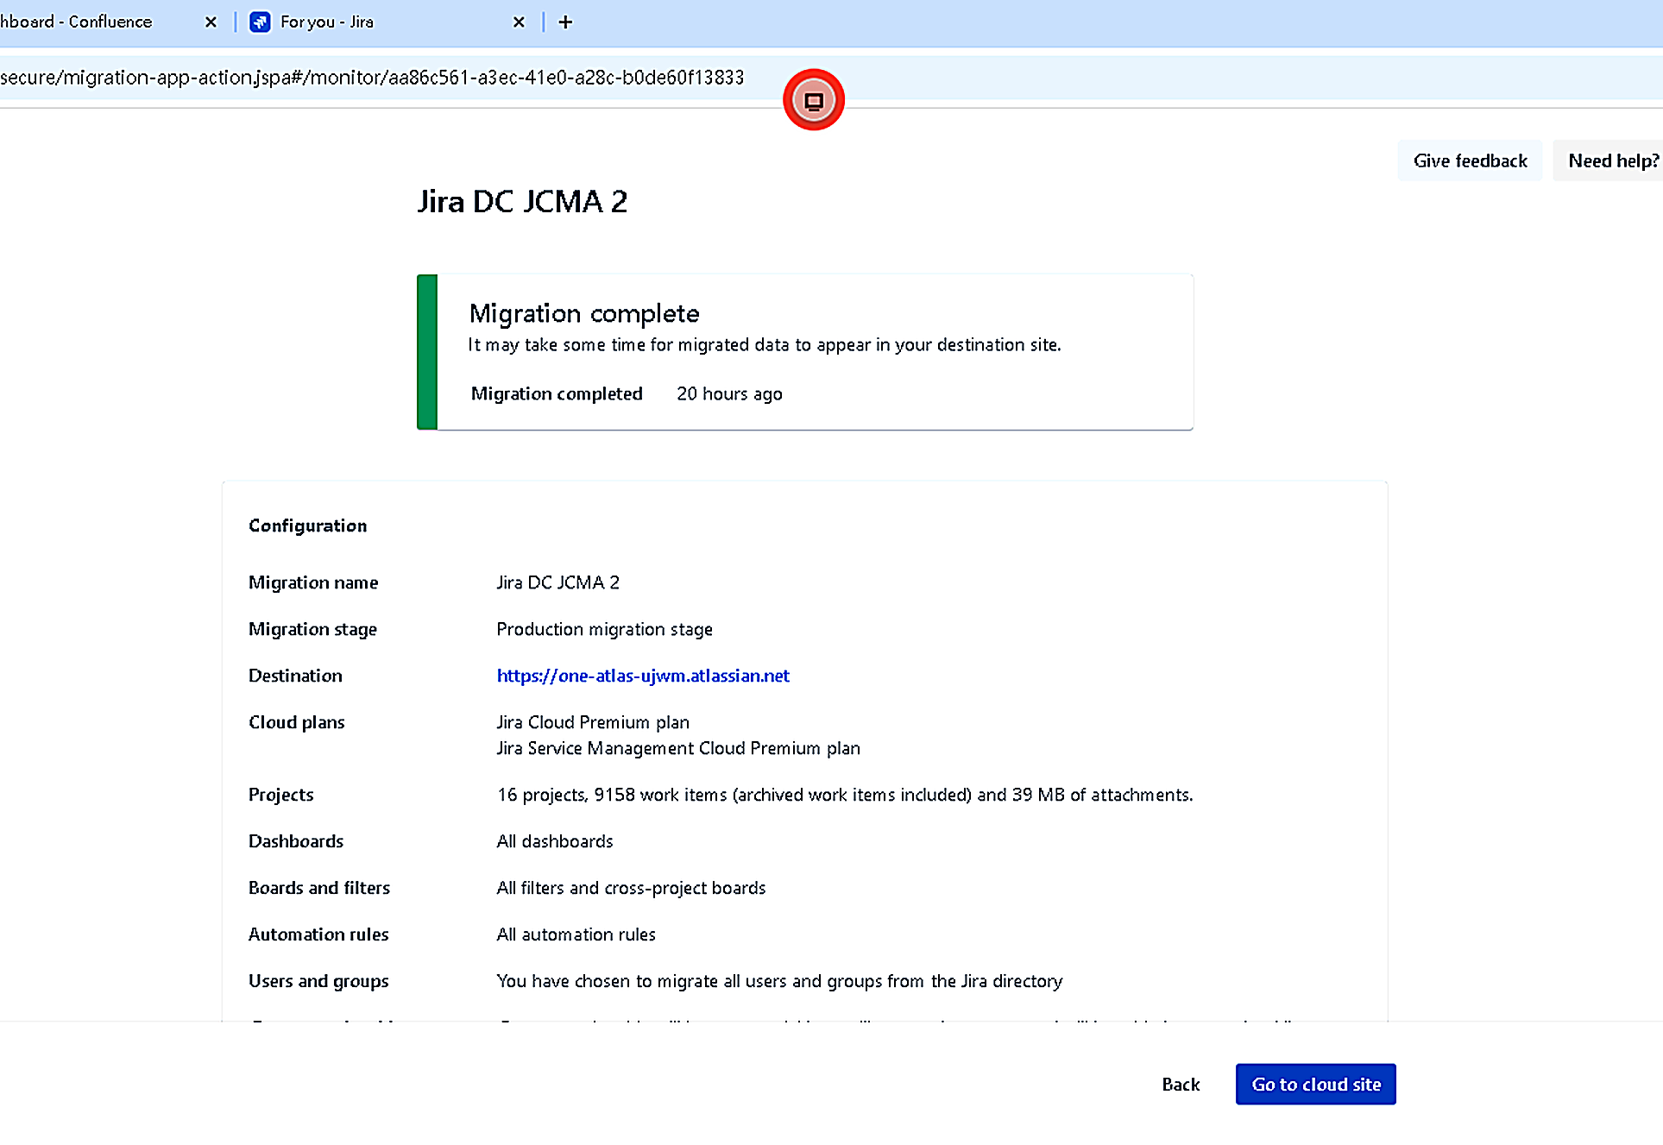
Task: Switch to the For you - Jira tab
Action: point(328,22)
